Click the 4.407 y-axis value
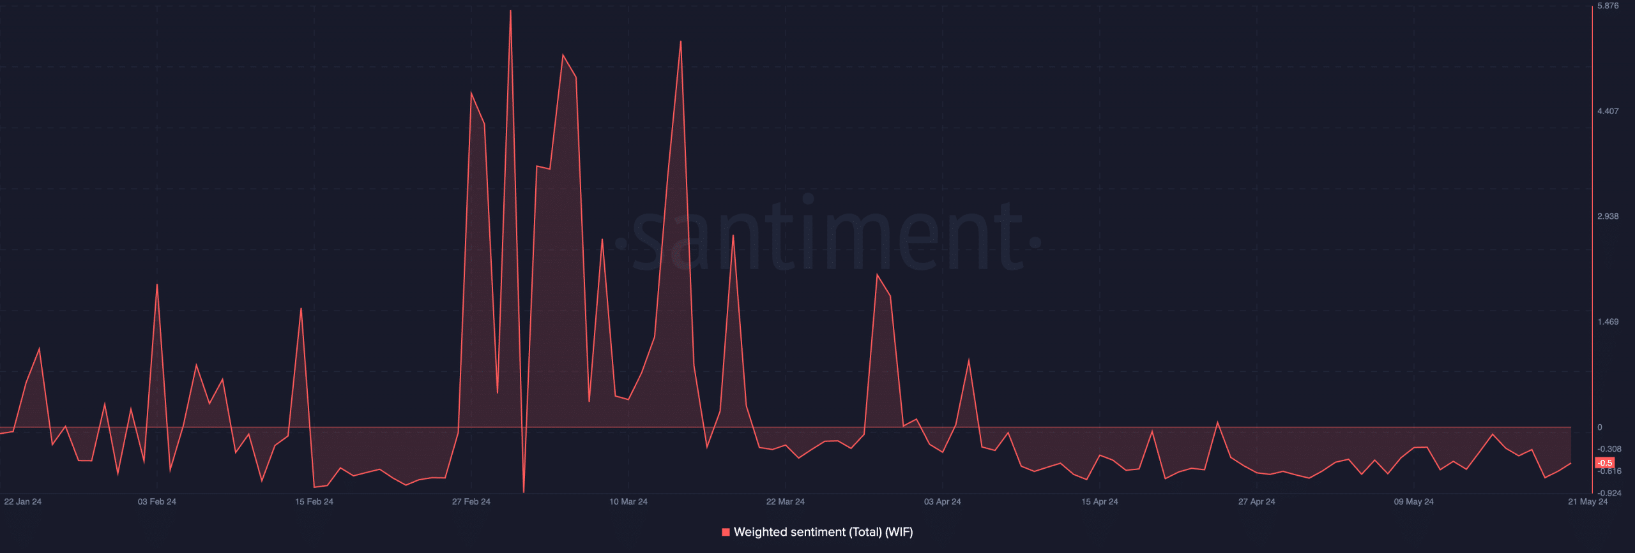This screenshot has height=553, width=1635. tap(1608, 111)
